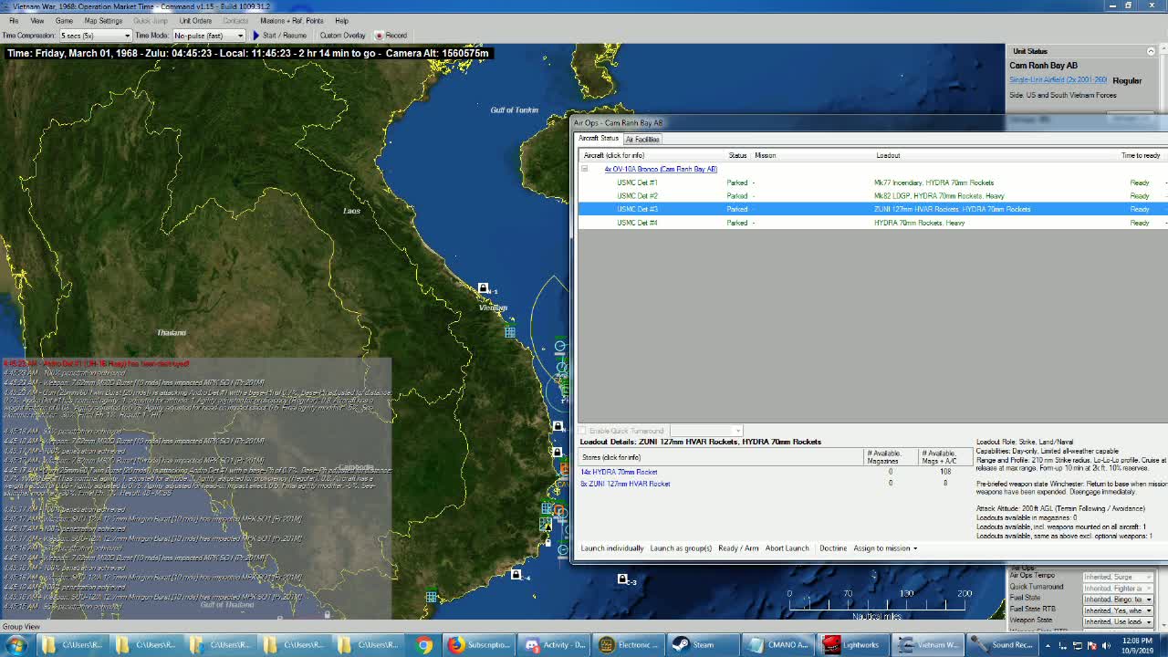Click the system tray volume icon
The height and width of the screenshot is (657, 1168).
1104,645
